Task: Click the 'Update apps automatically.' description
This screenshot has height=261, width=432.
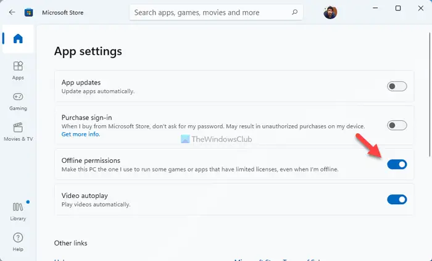Action: tap(98, 91)
